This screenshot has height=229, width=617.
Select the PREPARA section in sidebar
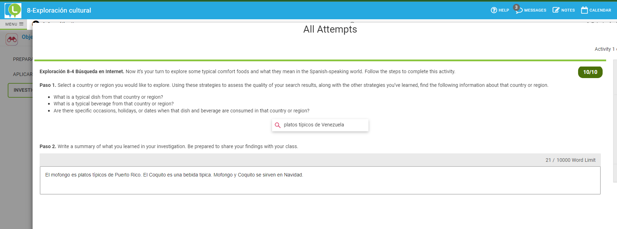coord(22,59)
